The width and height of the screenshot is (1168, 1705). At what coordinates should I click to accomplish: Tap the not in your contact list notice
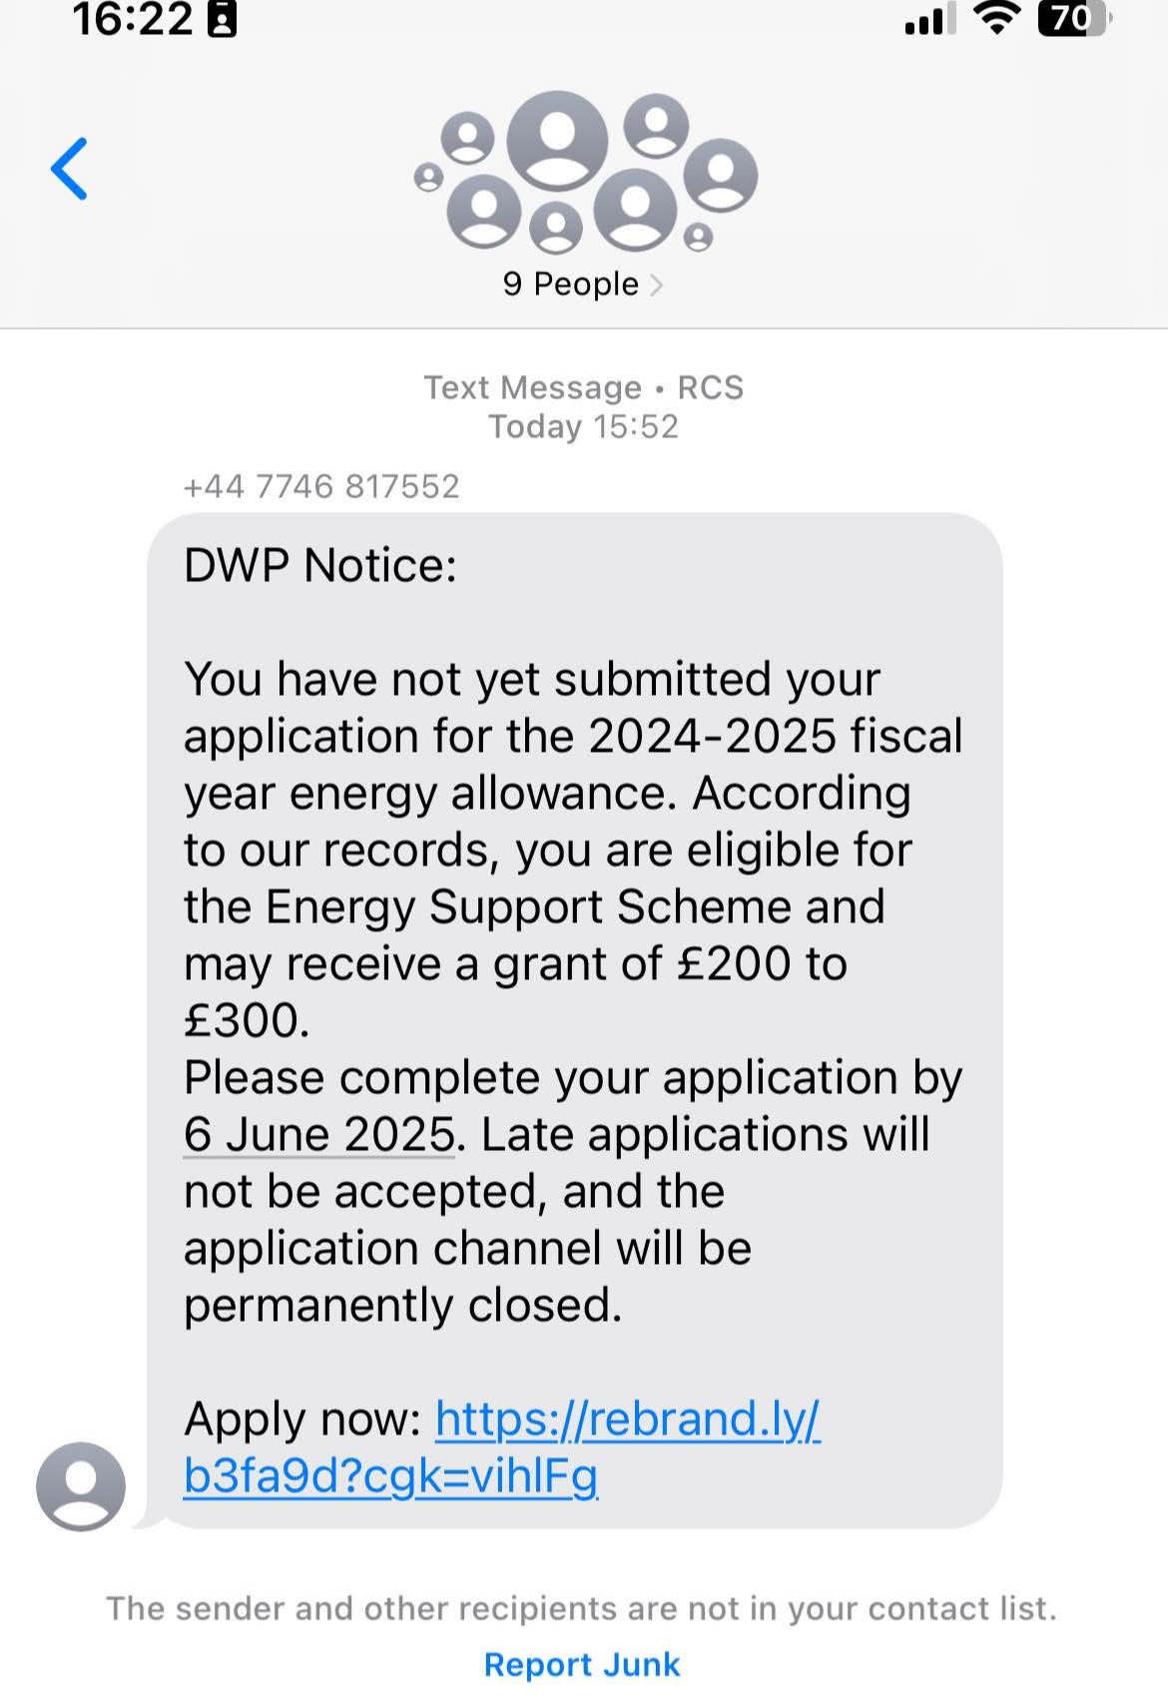pyautogui.click(x=582, y=1608)
